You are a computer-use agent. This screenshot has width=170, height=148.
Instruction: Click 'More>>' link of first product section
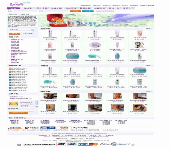[149, 29]
